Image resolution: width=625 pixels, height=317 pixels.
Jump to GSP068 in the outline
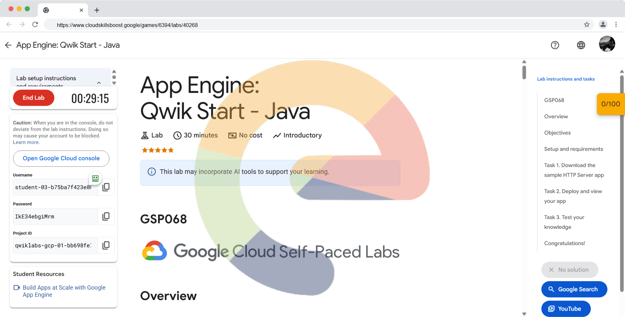(x=554, y=100)
